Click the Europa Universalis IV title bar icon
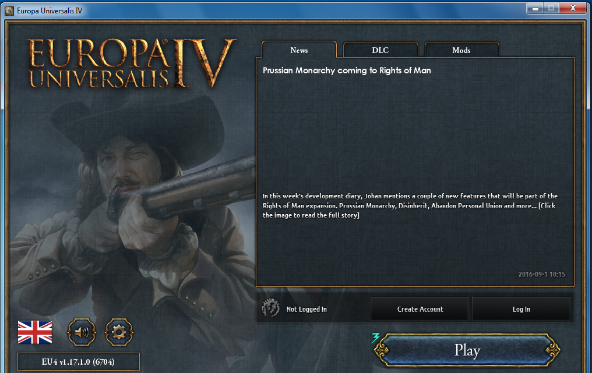Image resolution: width=592 pixels, height=373 pixels. [9, 10]
